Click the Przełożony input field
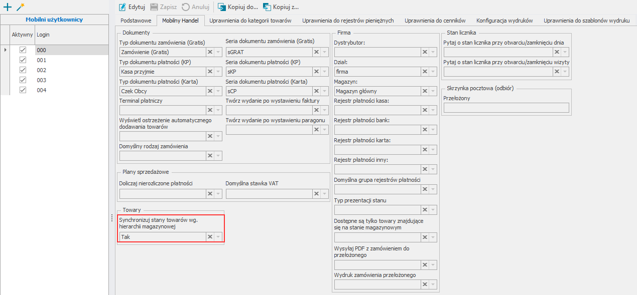Image resolution: width=637 pixels, height=295 pixels. 506,108
